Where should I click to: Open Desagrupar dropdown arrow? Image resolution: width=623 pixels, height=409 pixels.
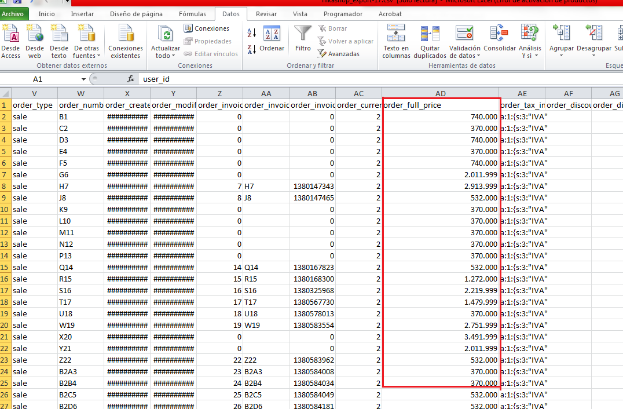pos(594,56)
